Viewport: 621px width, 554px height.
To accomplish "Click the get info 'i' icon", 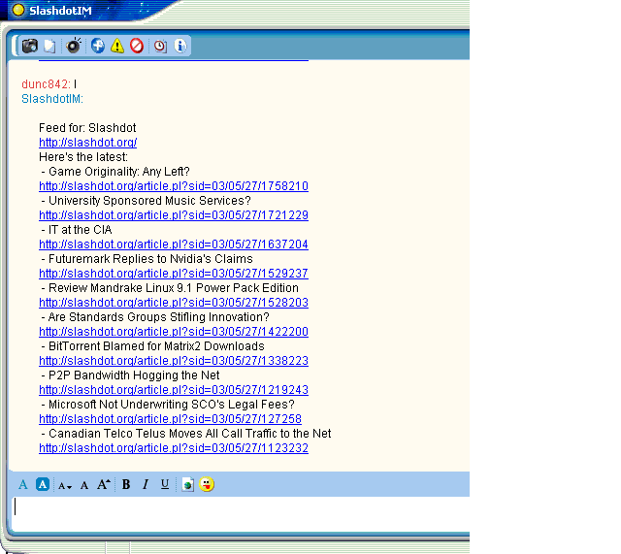I will [180, 46].
